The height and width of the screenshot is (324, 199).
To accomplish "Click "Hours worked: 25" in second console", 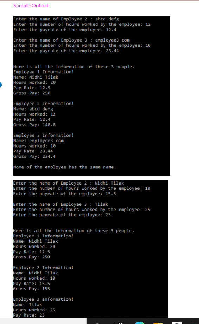I will 34,310.
